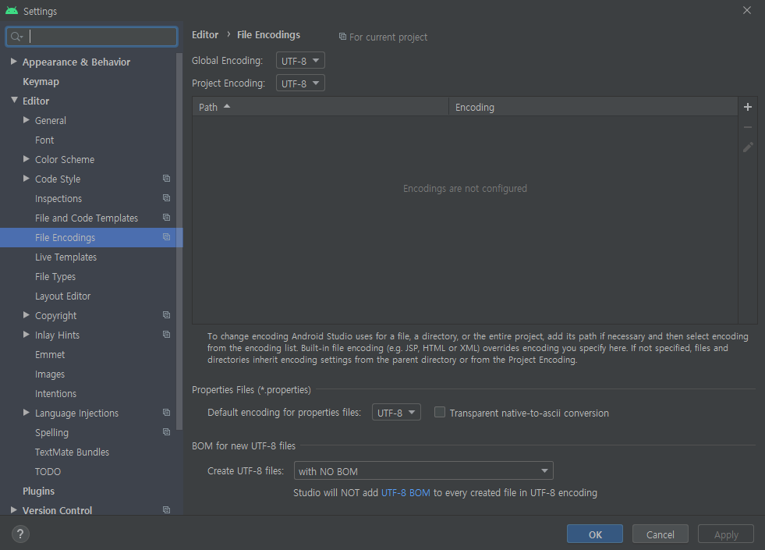Open the UTF-8 BOM hyperlink
This screenshot has width=765, height=550.
406,493
